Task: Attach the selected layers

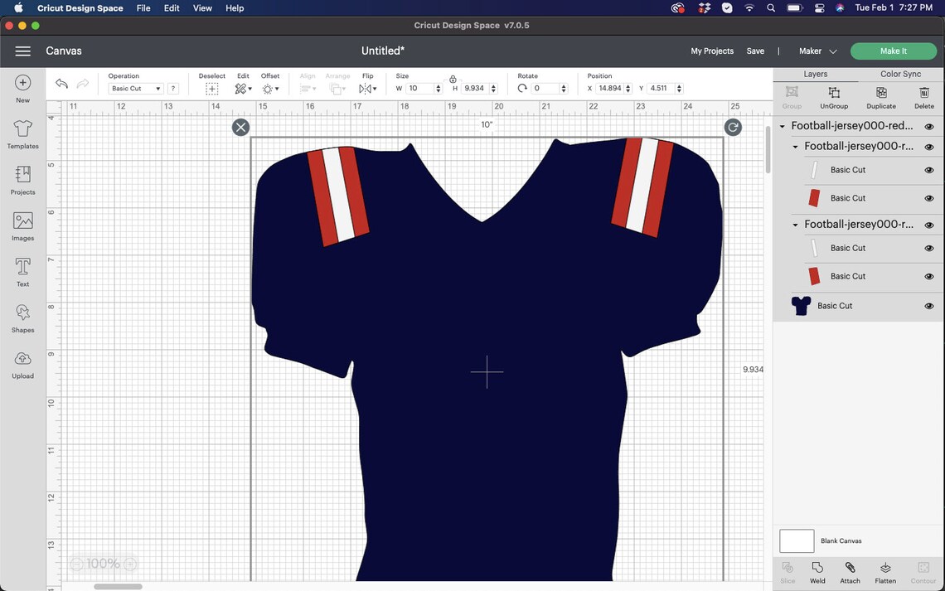Action: pos(850,570)
